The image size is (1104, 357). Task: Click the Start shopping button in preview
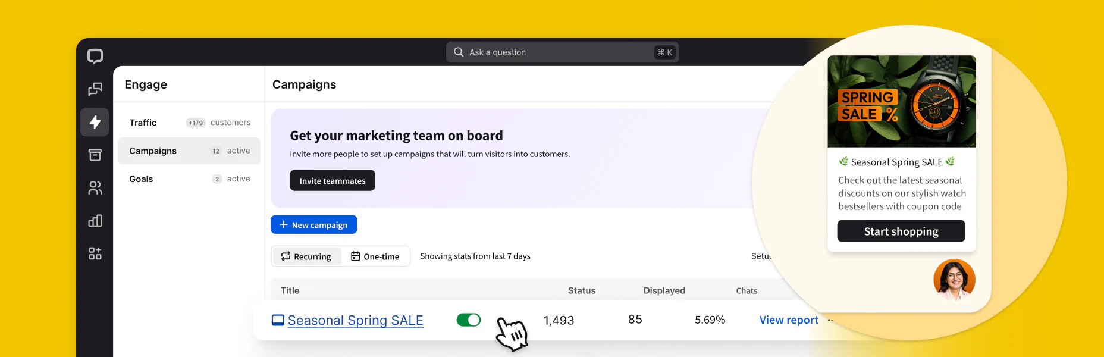[x=901, y=231]
